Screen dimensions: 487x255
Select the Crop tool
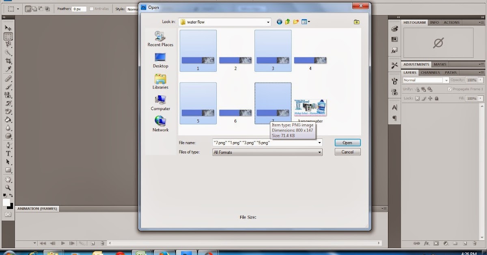pyautogui.click(x=8, y=61)
